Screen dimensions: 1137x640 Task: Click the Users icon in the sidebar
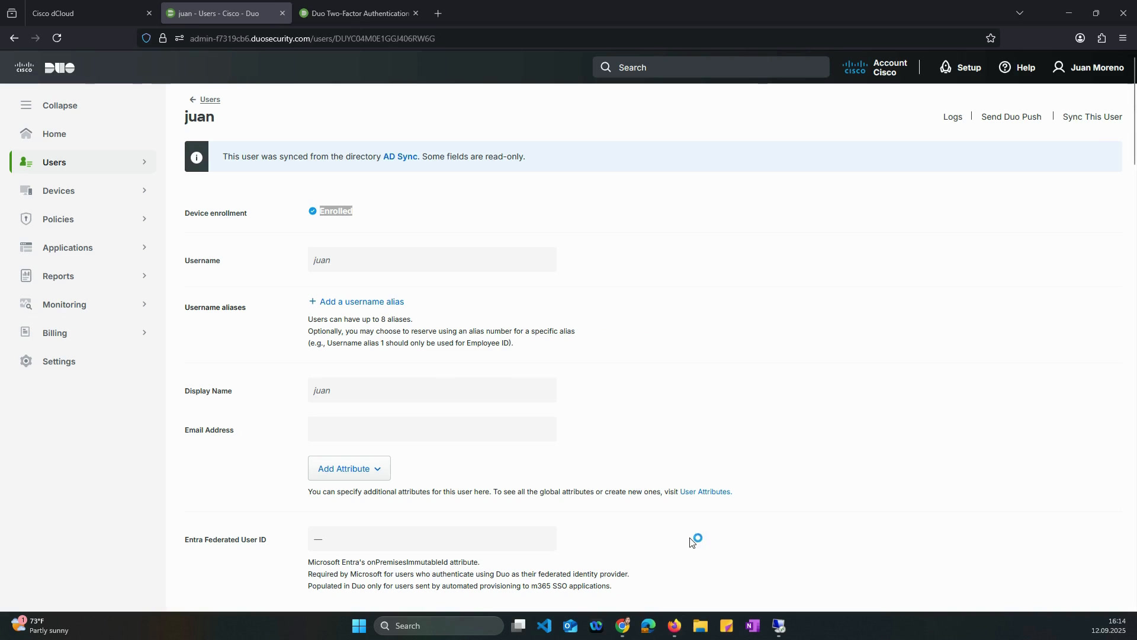pyautogui.click(x=25, y=162)
